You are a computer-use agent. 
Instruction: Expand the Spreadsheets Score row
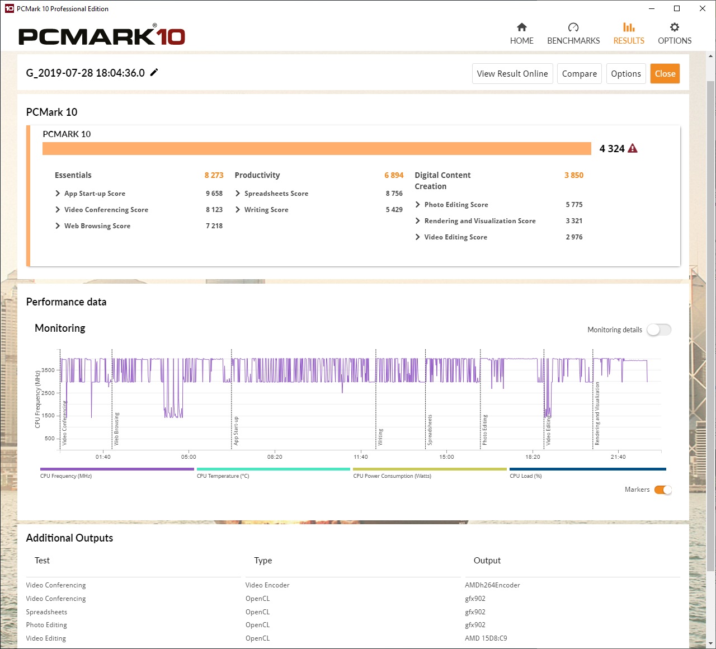(x=238, y=194)
